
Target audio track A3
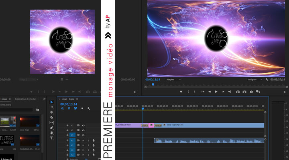point(72,150)
